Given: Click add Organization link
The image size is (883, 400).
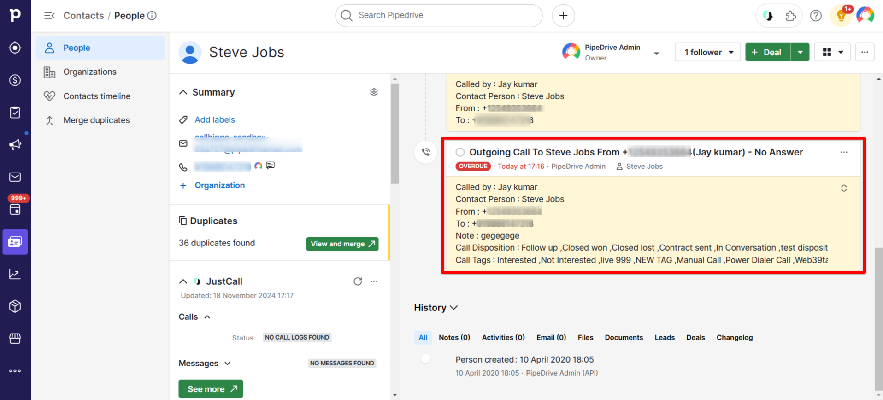Looking at the screenshot, I should pyautogui.click(x=219, y=185).
